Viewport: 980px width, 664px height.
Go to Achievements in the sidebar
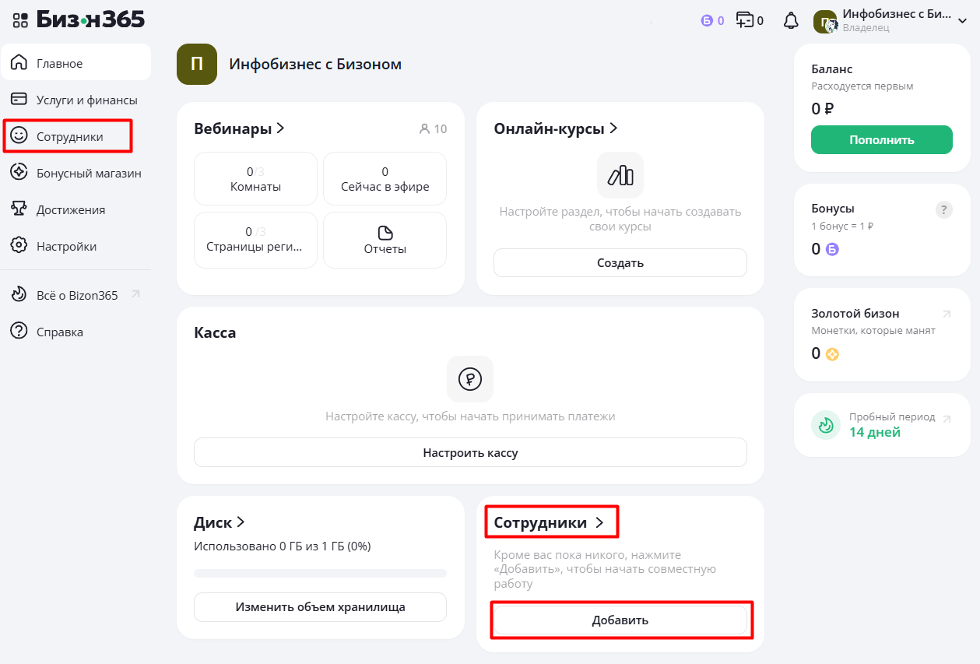tap(70, 210)
